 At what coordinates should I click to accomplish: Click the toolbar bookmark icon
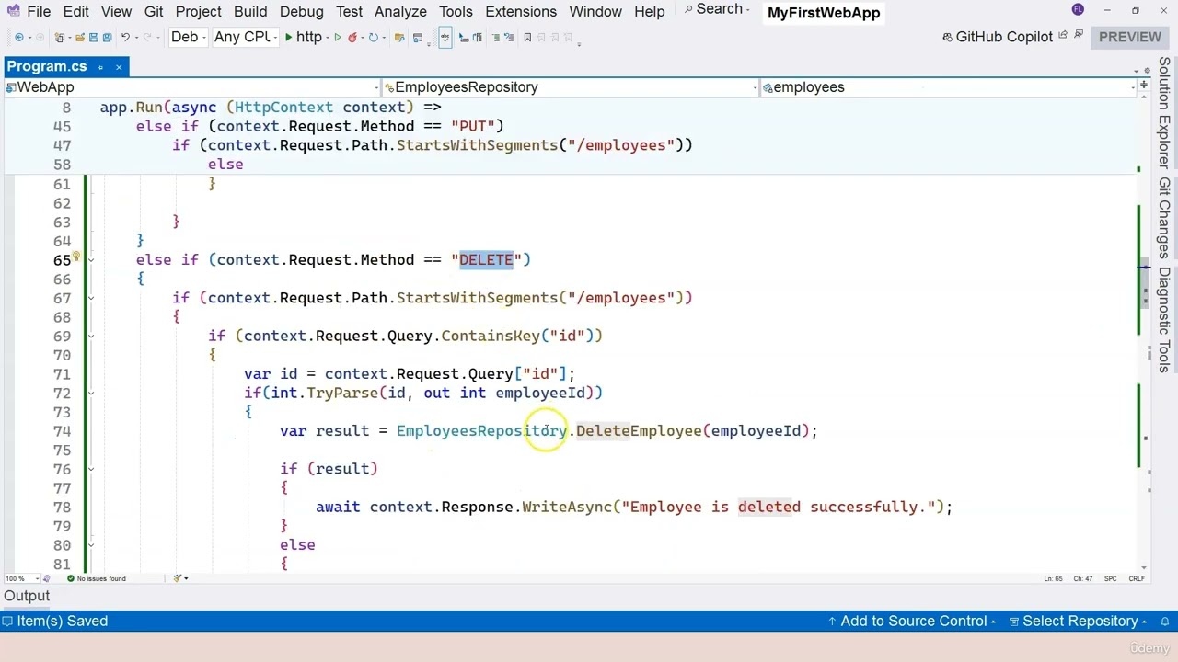click(527, 37)
